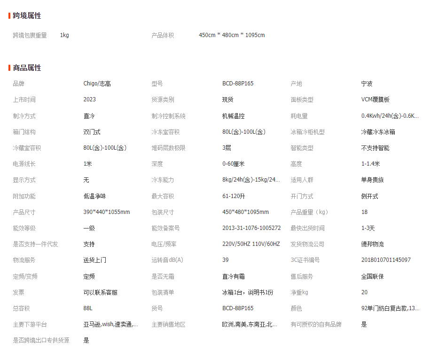This screenshot has height=351, width=430.
Task: Click the 型号 value BCD-88P165
Action: [x=238, y=84]
